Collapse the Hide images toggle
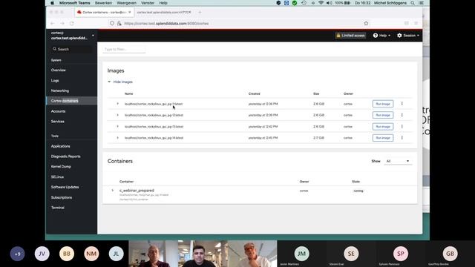 coord(120,82)
